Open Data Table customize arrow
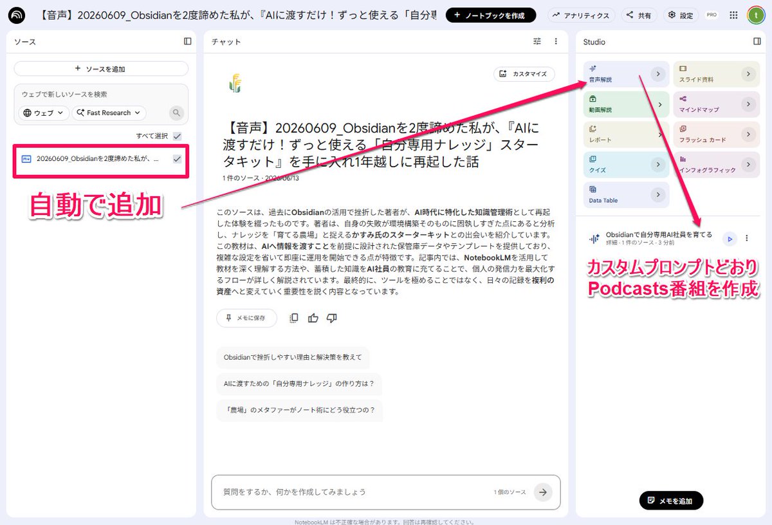 [x=657, y=195]
